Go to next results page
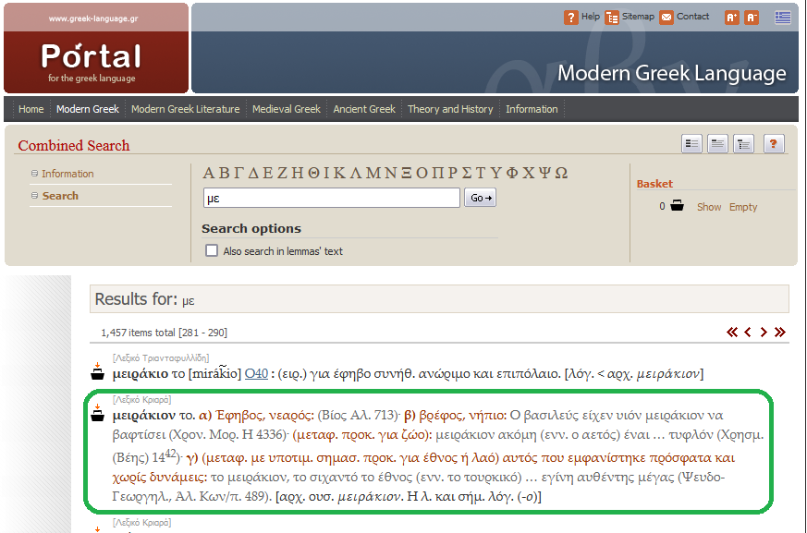Screen dimensions: 807x533 [764, 333]
